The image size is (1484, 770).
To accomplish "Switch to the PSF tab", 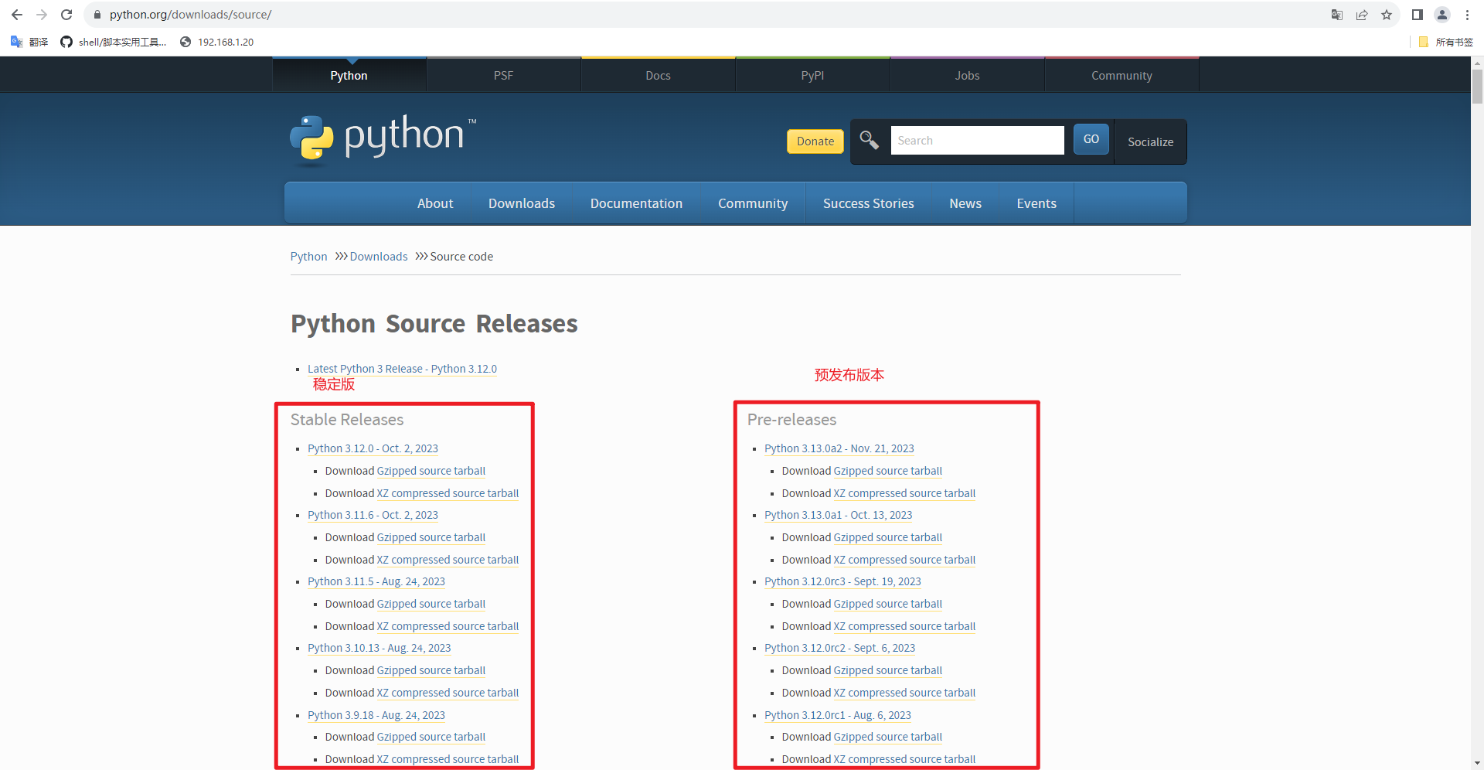I will click(x=504, y=75).
